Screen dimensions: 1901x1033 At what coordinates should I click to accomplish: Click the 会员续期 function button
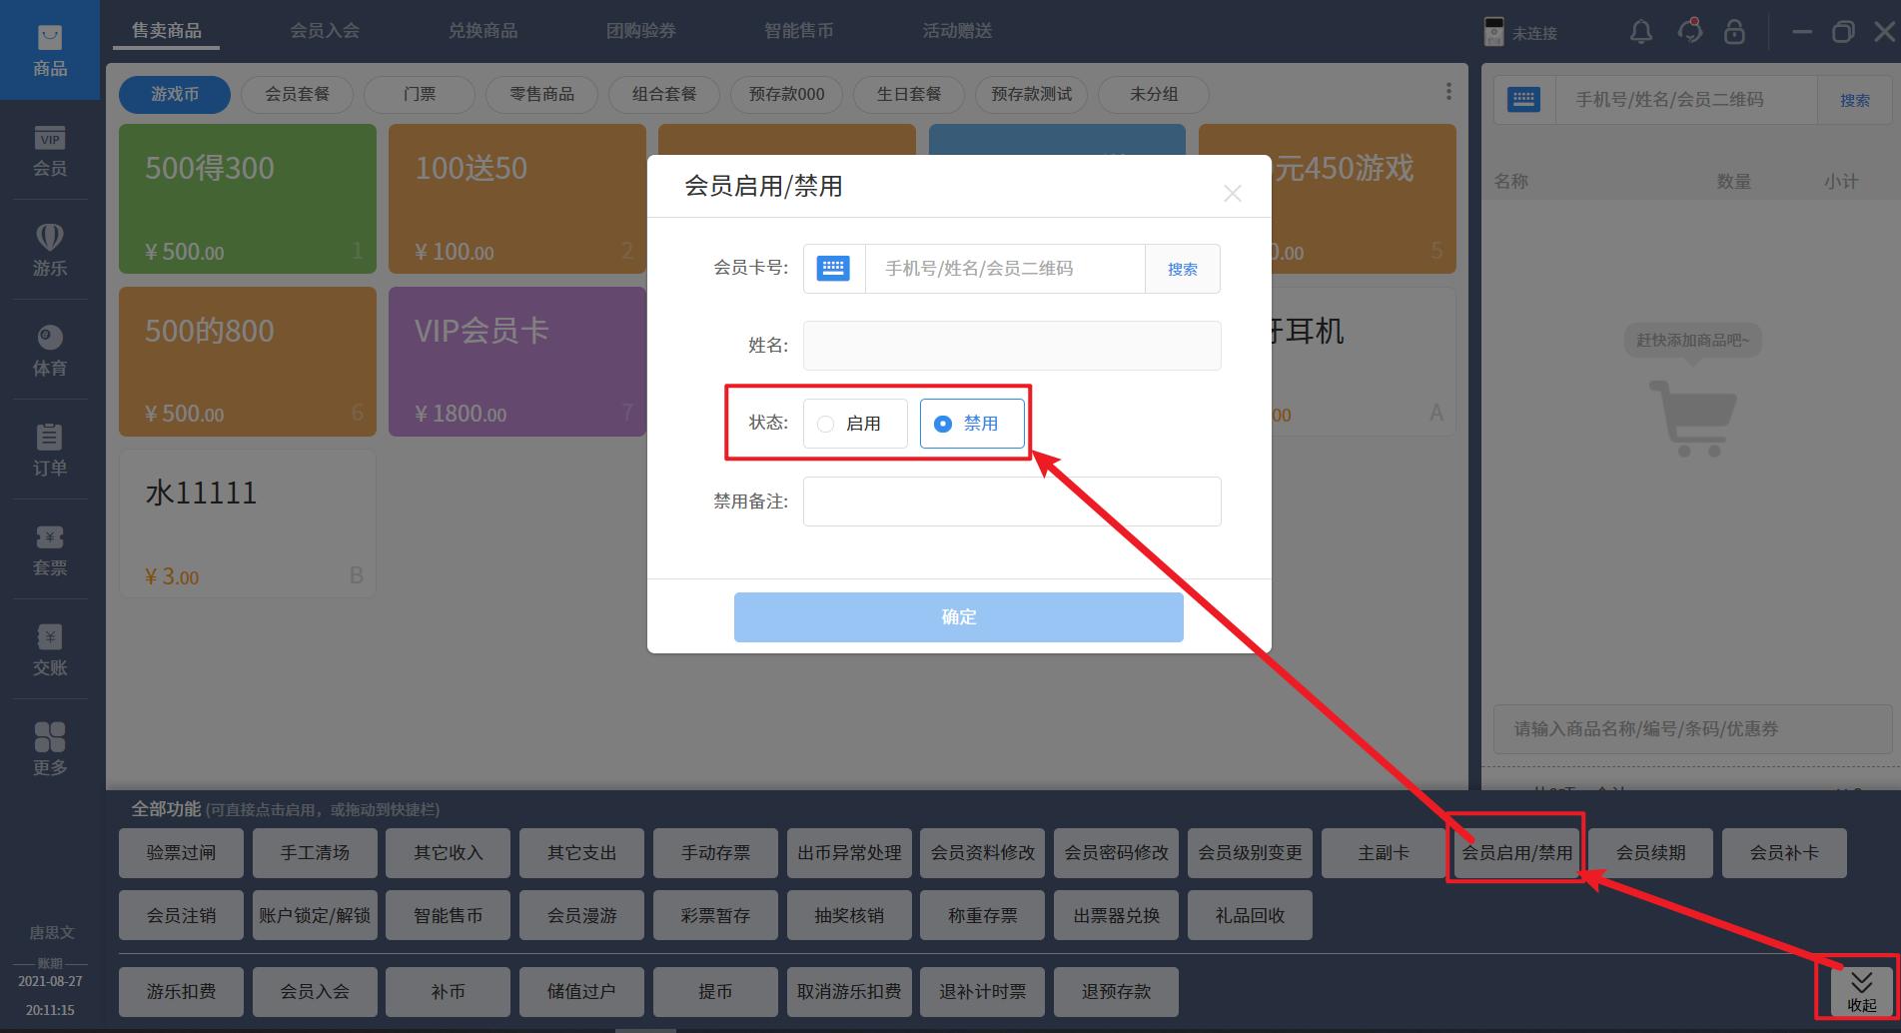(1651, 853)
